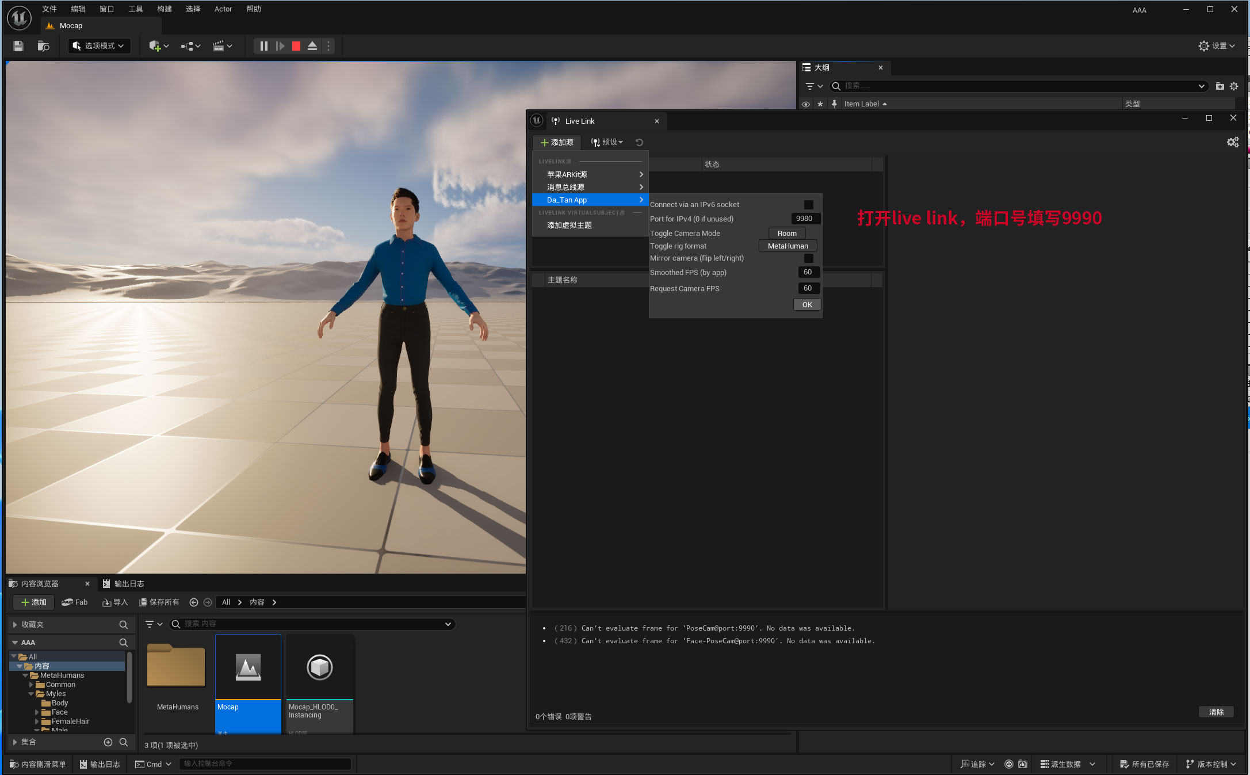Viewport: 1250px width, 775px height.
Task: Click the Port for IPv4 input field
Action: (x=805, y=219)
